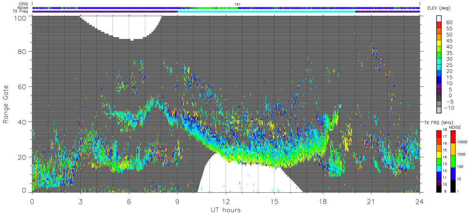Select the 80 tick label on Range Gate axis
The width and height of the screenshot is (472, 218).
pyautogui.click(x=23, y=51)
